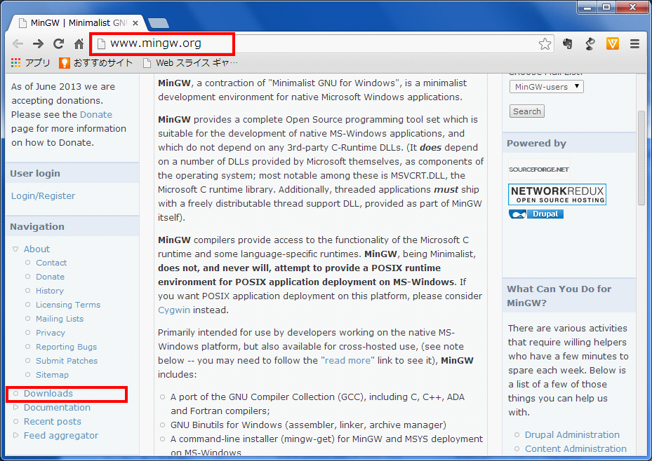The height and width of the screenshot is (461, 652).
Task: Click the "User login" block heading
Action: [35, 174]
